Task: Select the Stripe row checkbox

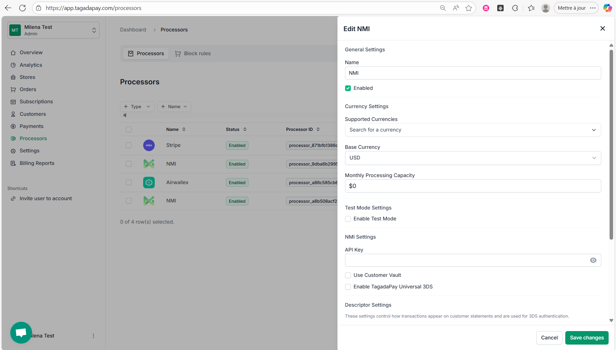Action: (x=129, y=145)
